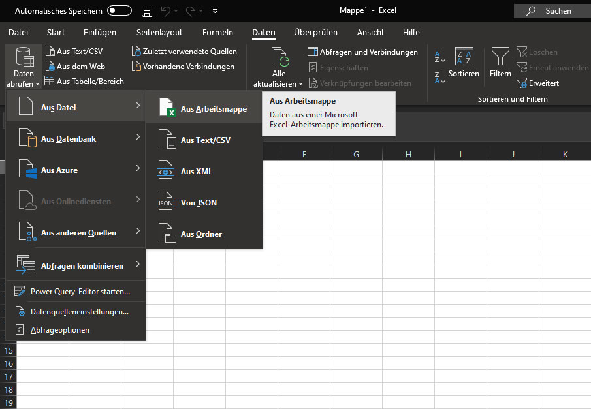
Task: Click the Filtern funnel icon
Action: (x=500, y=57)
